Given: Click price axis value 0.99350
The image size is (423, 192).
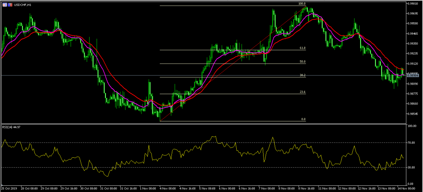Looking at the screenshot, I should tap(413, 44).
